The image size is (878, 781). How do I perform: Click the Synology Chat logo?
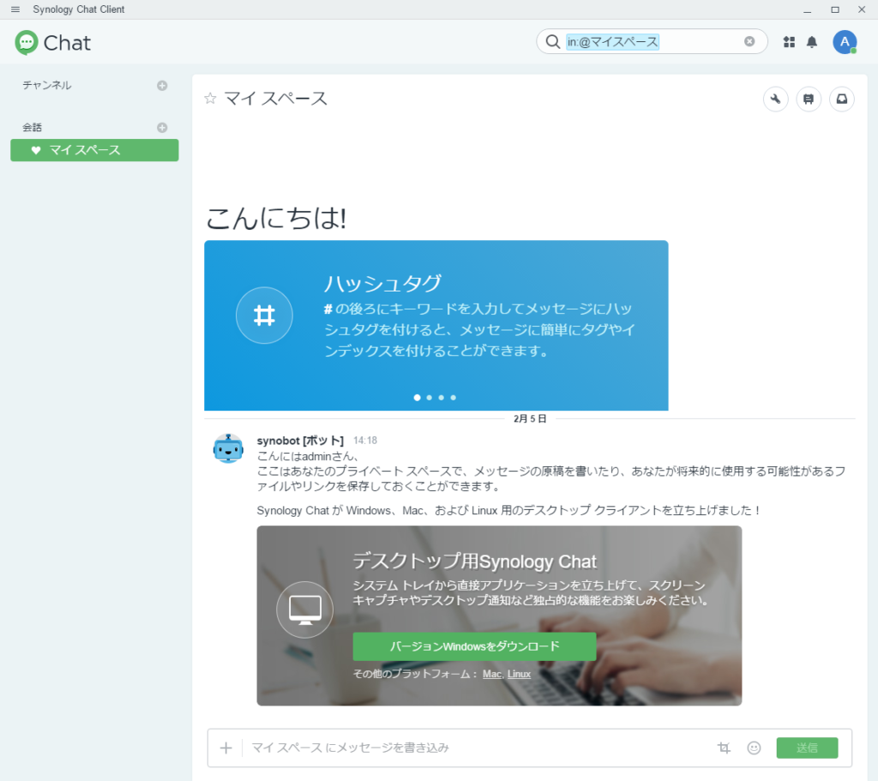pos(52,43)
